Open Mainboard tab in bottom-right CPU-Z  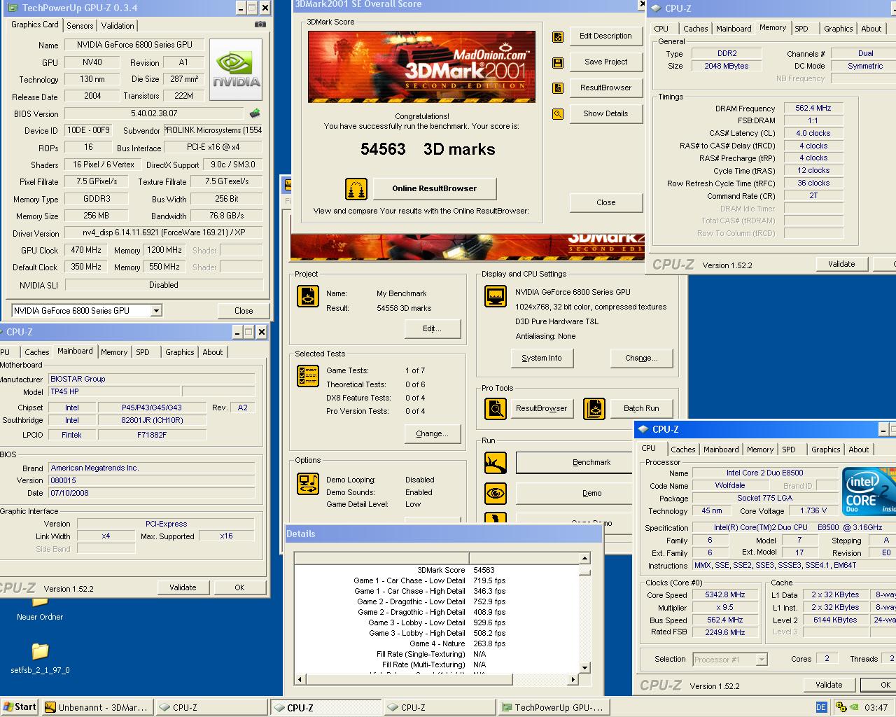pyautogui.click(x=721, y=450)
